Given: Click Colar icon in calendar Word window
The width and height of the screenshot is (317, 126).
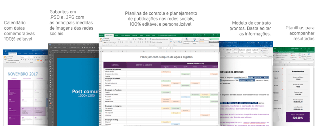Looking at the screenshot, I should coord(5,57).
